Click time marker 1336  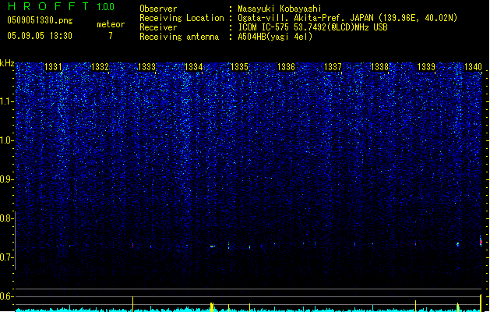[x=286, y=67]
